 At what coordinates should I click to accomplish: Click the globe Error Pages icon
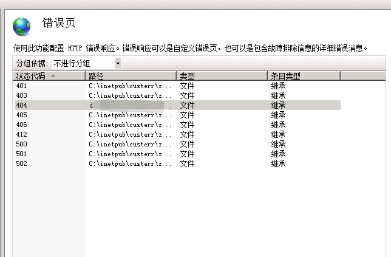21,26
